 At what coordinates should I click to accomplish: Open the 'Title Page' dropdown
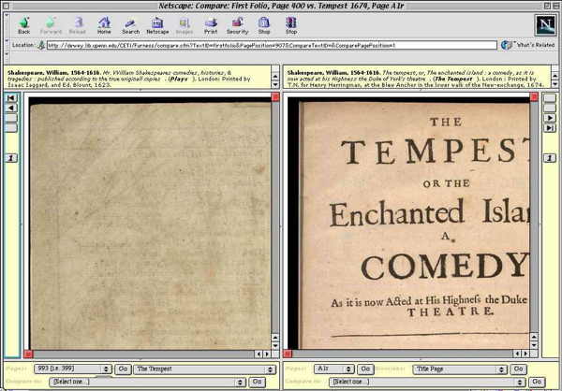coord(460,369)
